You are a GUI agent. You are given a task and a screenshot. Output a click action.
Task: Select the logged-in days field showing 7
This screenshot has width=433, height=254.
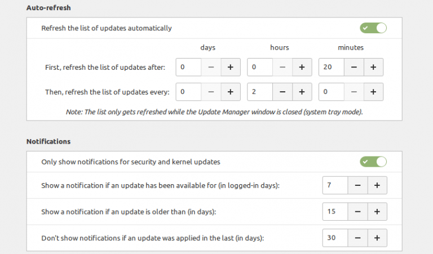335,185
